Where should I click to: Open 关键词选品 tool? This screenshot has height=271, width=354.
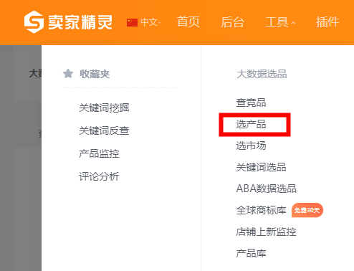[261, 167]
